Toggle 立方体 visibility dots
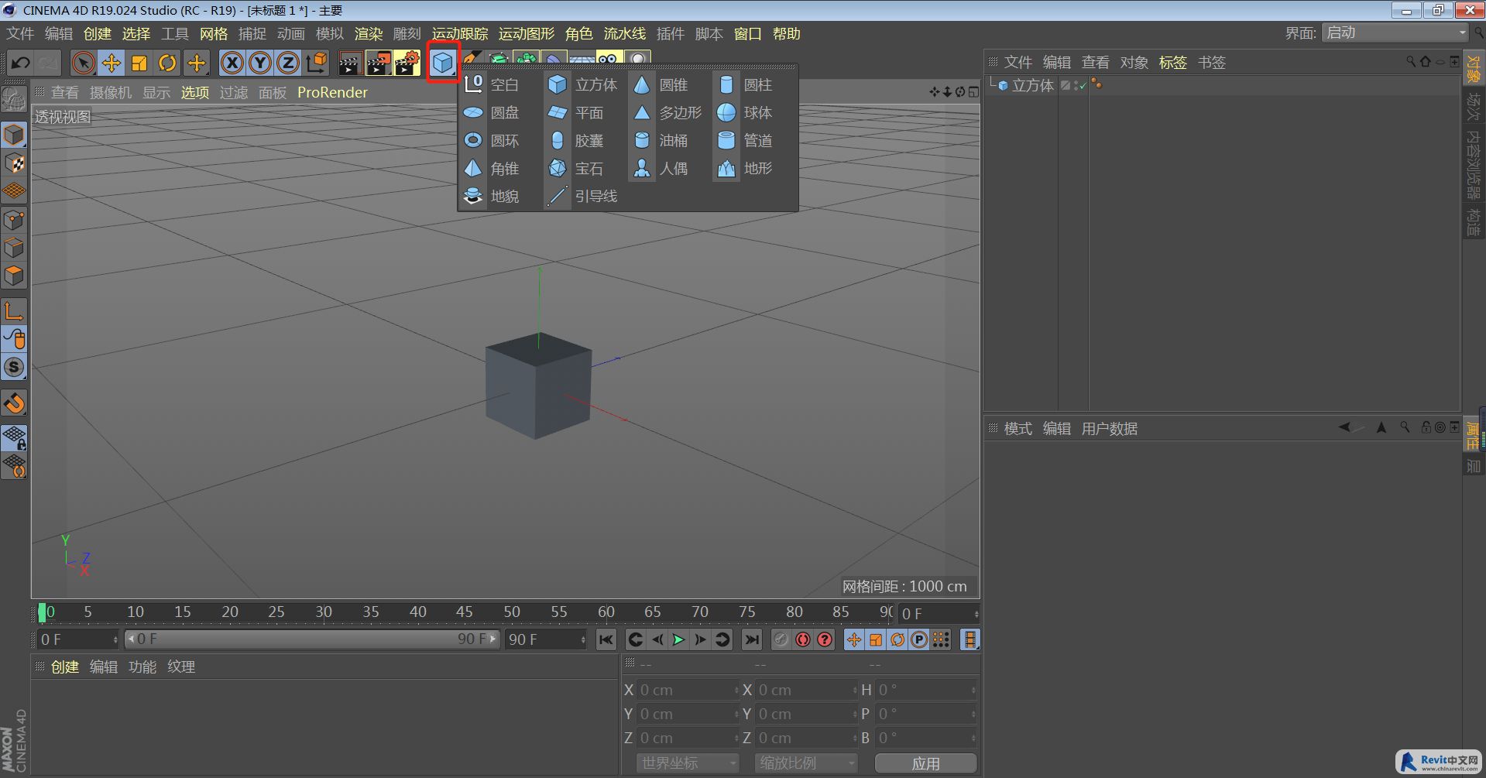 [x=1076, y=85]
